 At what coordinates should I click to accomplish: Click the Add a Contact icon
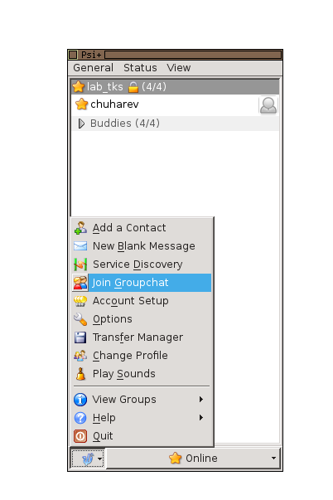80,228
